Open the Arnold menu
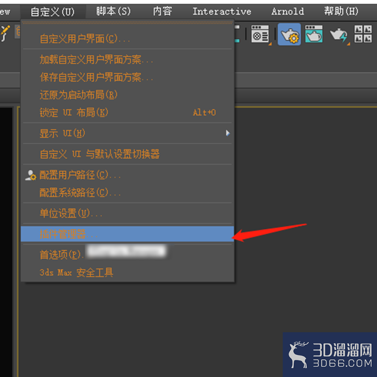 pyautogui.click(x=287, y=11)
